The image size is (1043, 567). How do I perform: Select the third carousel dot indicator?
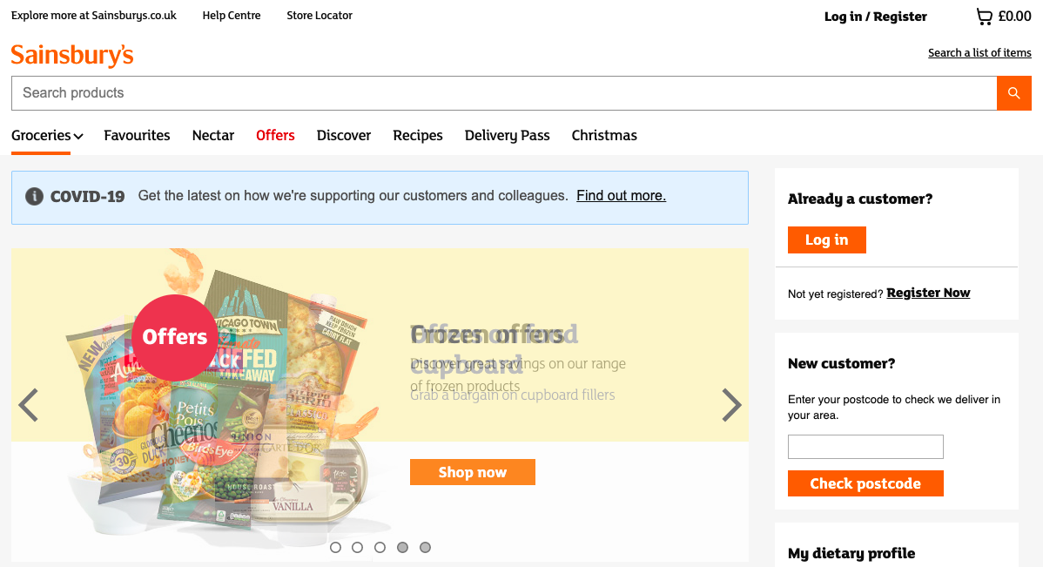click(380, 548)
